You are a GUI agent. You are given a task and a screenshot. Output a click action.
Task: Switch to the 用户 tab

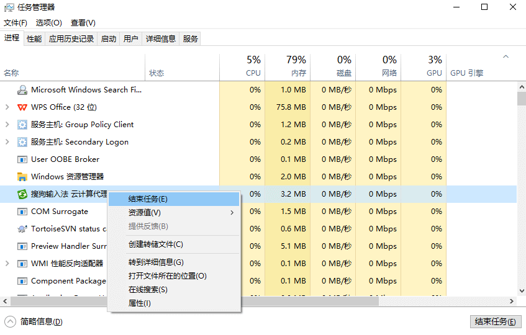click(x=131, y=39)
